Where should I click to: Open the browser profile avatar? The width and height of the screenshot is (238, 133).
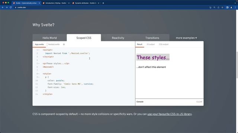[x=231, y=7]
